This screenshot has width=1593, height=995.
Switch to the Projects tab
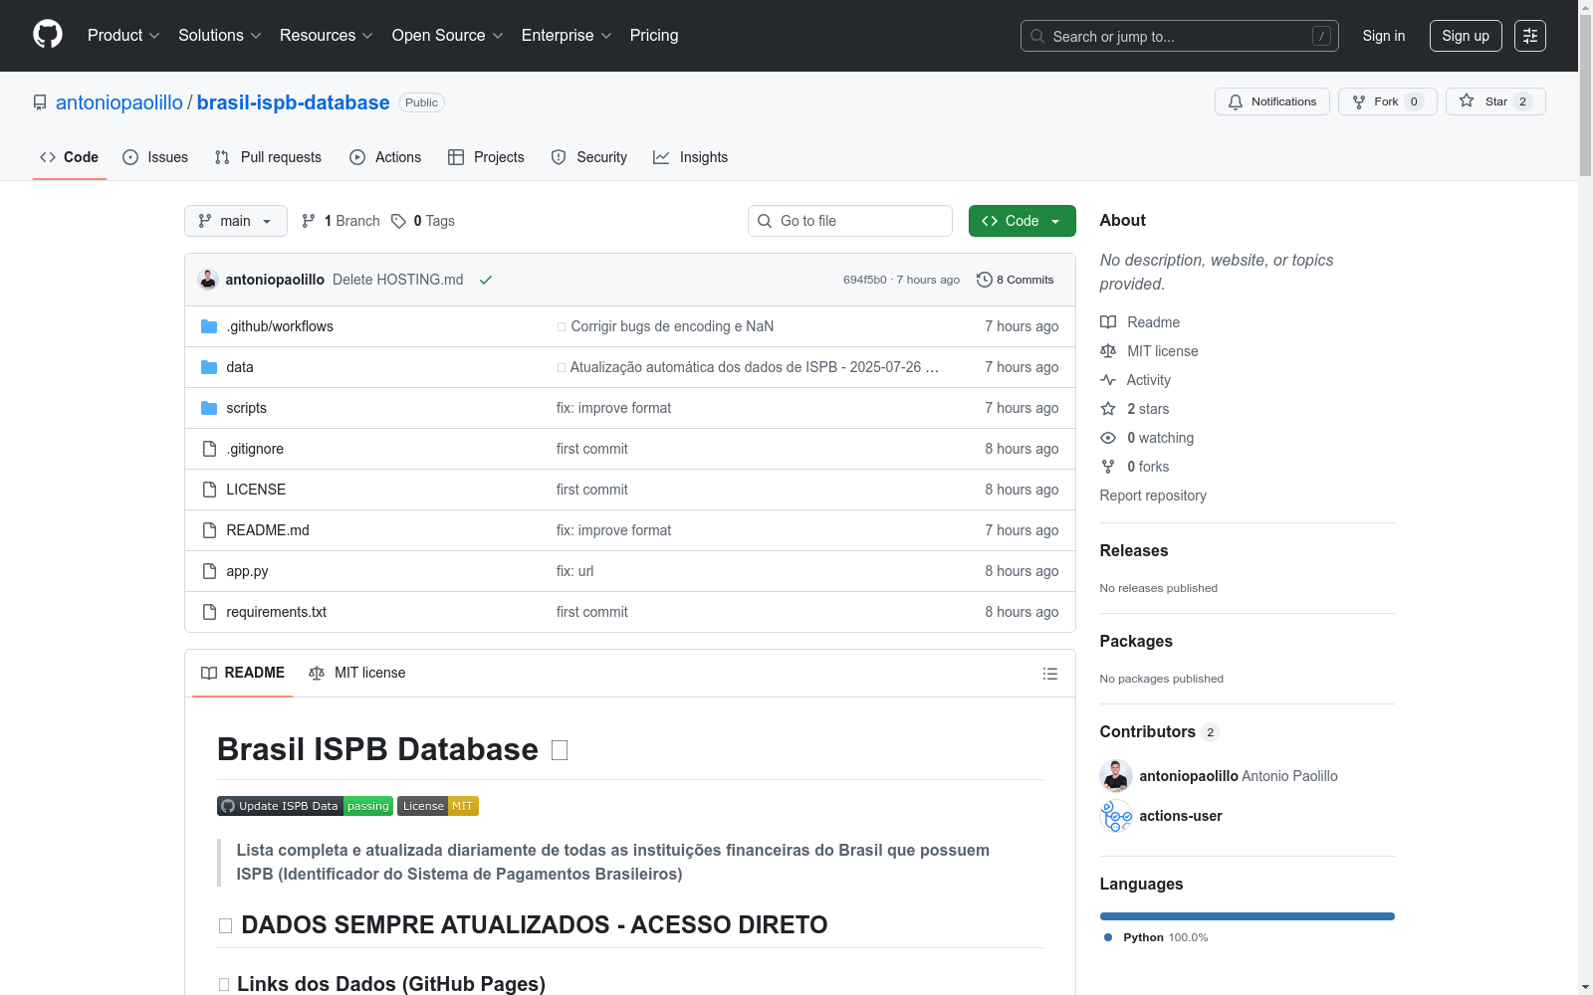486,157
